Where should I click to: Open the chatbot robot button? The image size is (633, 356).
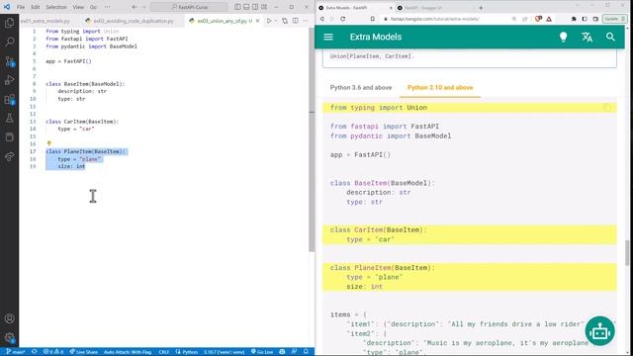click(x=600, y=331)
